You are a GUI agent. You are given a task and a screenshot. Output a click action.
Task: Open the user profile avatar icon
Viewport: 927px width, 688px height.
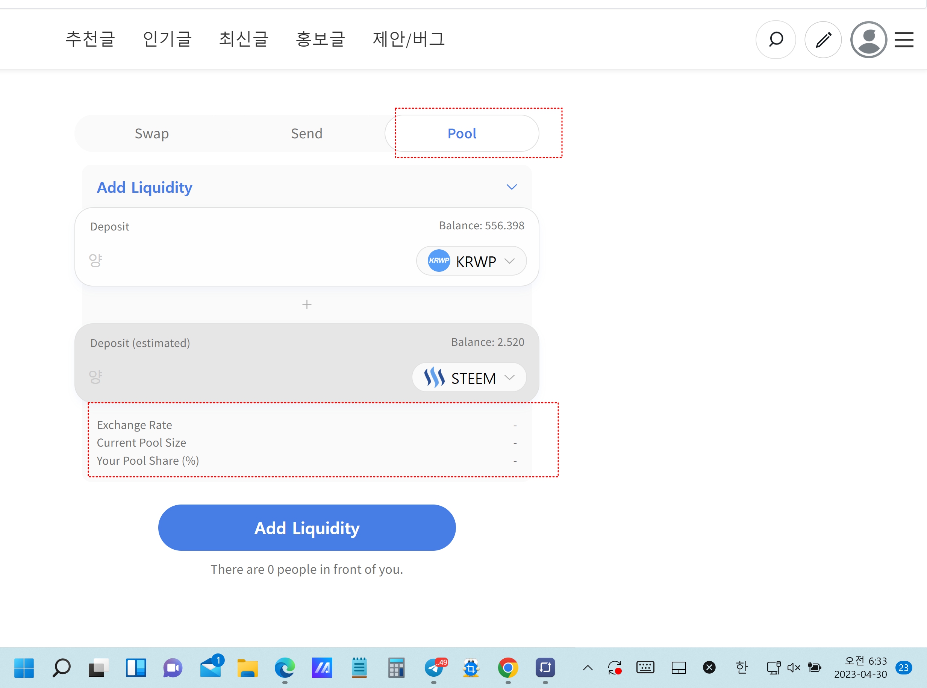[868, 39]
